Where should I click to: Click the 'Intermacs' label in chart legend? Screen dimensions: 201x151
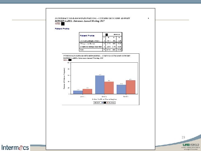click(x=112, y=103)
